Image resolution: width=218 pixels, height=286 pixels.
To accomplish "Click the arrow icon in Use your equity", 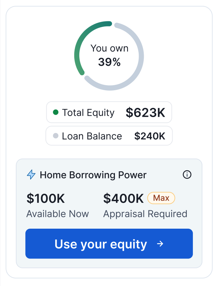I will coord(160,244).
